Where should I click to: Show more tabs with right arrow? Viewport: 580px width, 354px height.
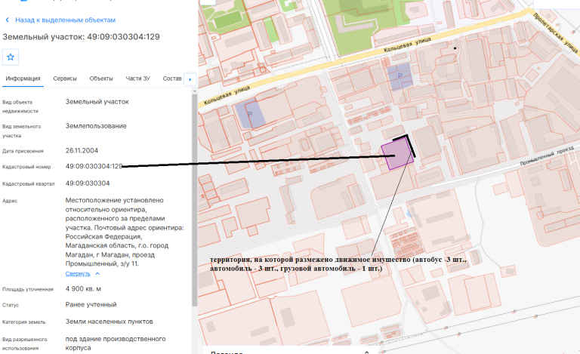coord(190,79)
